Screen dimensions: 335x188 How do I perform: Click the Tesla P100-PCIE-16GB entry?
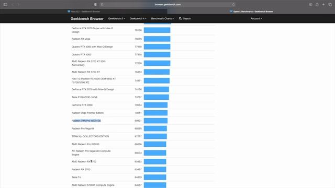tap(84, 97)
